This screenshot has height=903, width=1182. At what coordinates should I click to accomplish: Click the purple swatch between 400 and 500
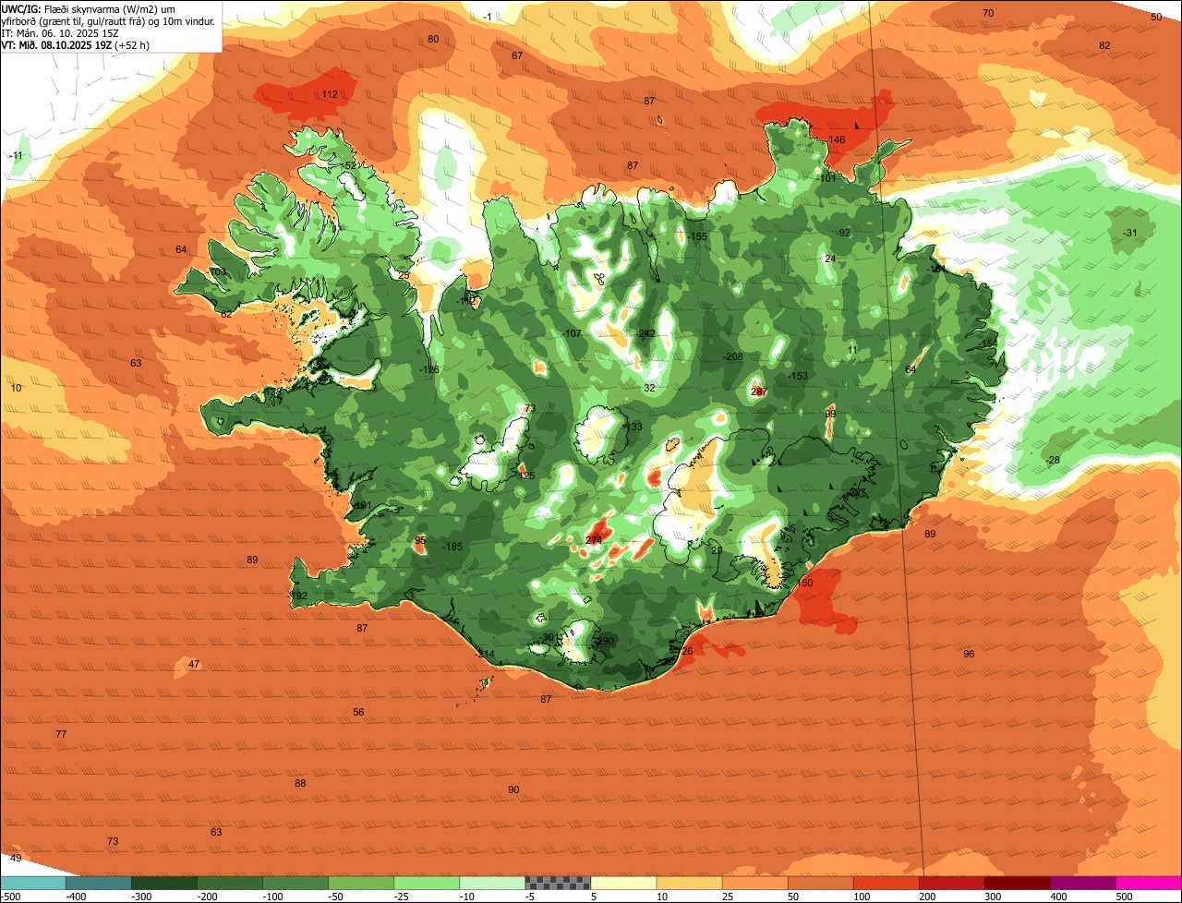click(1082, 883)
